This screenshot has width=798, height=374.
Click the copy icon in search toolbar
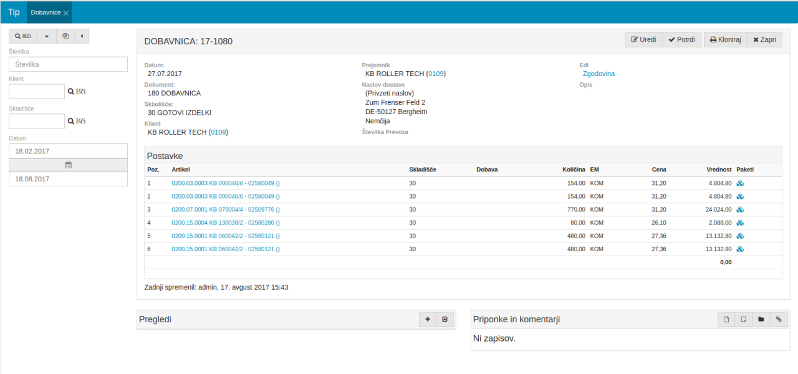tap(65, 36)
